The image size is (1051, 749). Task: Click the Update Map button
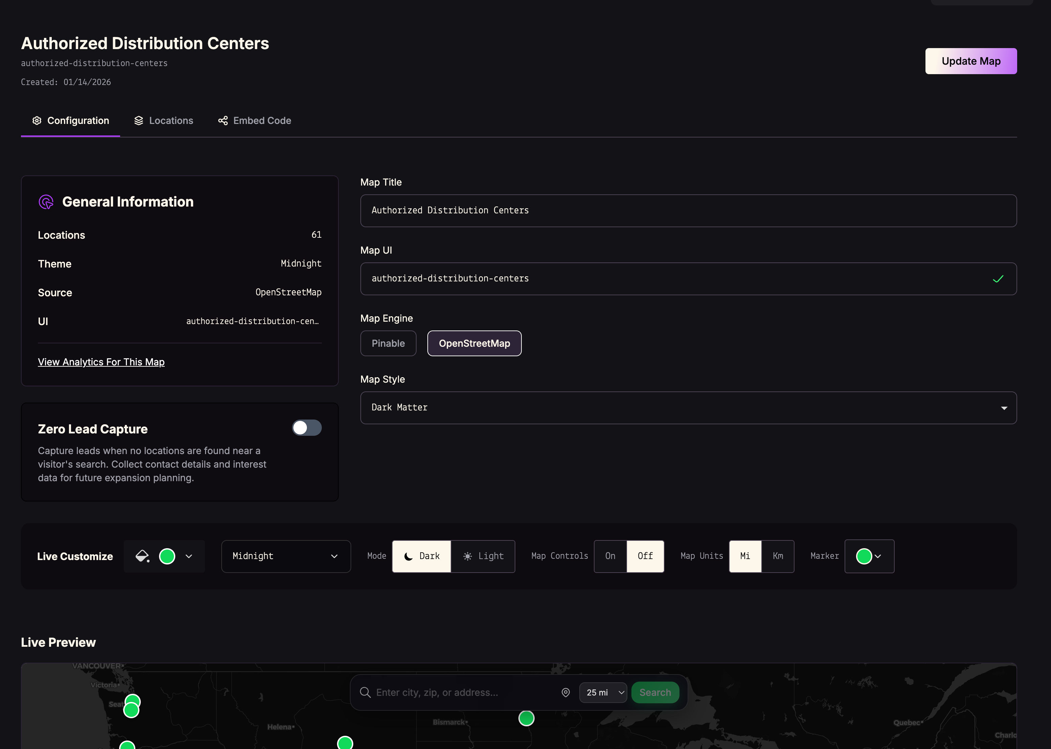[970, 61]
